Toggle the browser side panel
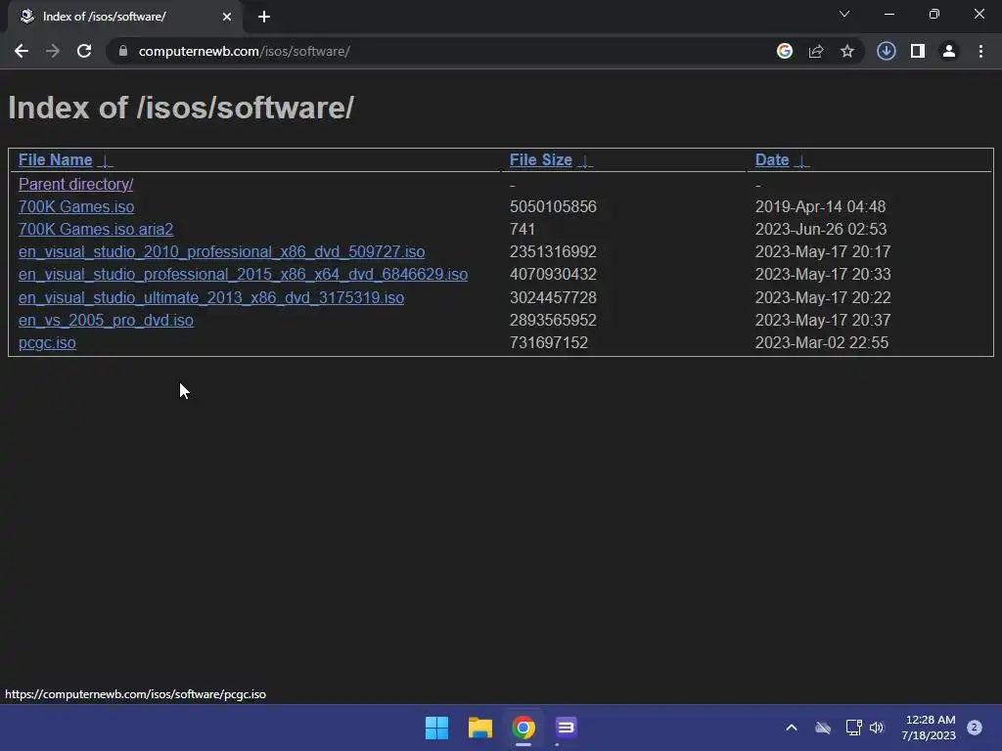 [x=918, y=51]
